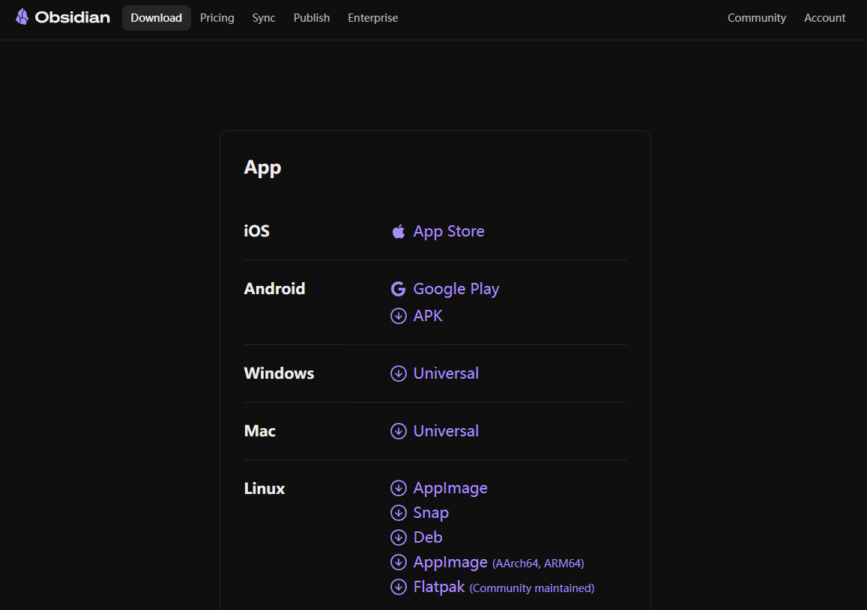The image size is (867, 610).
Task: Open the Community menu
Action: click(x=757, y=18)
